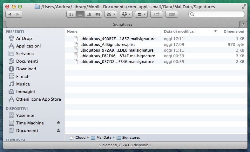Go forward with the right arrow button
250x152 pixels.
18,14
